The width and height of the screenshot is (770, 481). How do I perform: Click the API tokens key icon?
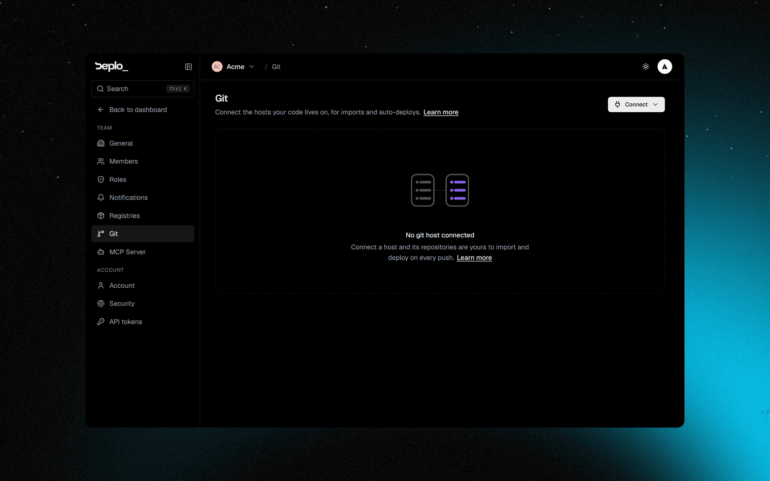click(x=101, y=322)
